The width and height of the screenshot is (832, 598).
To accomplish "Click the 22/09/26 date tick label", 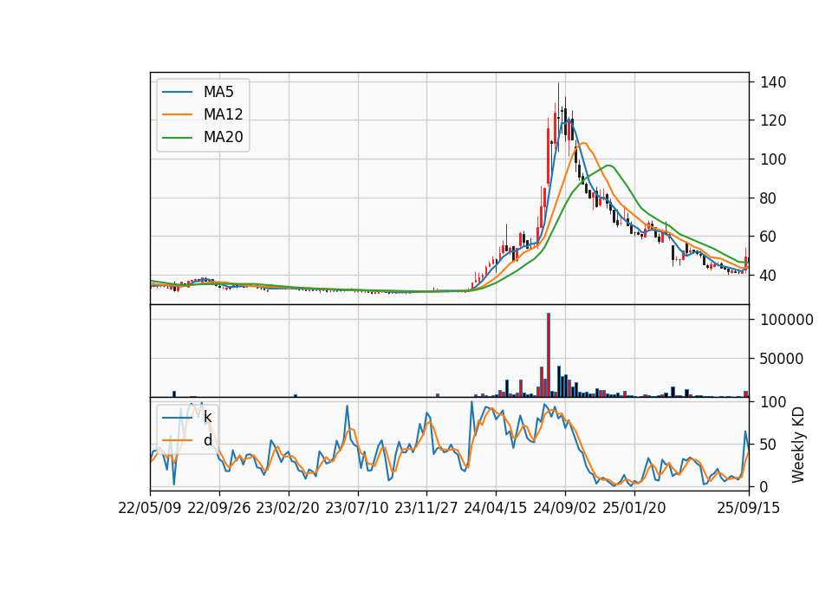I will click(219, 508).
